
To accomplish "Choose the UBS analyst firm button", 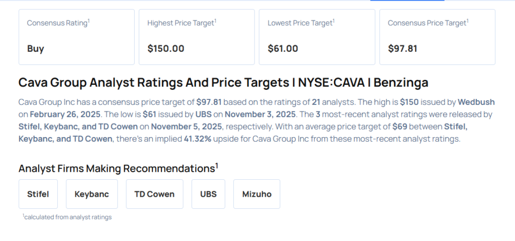I will point(208,194).
